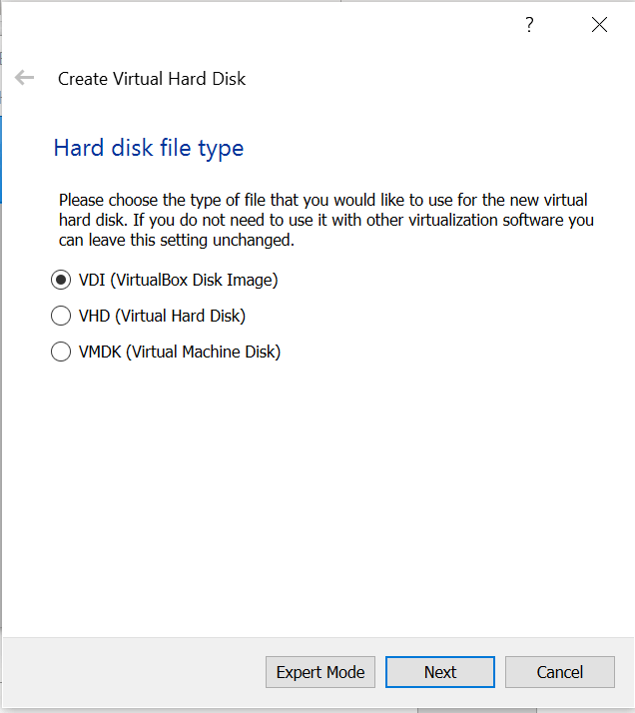Go back using the arrow icon

(24, 78)
